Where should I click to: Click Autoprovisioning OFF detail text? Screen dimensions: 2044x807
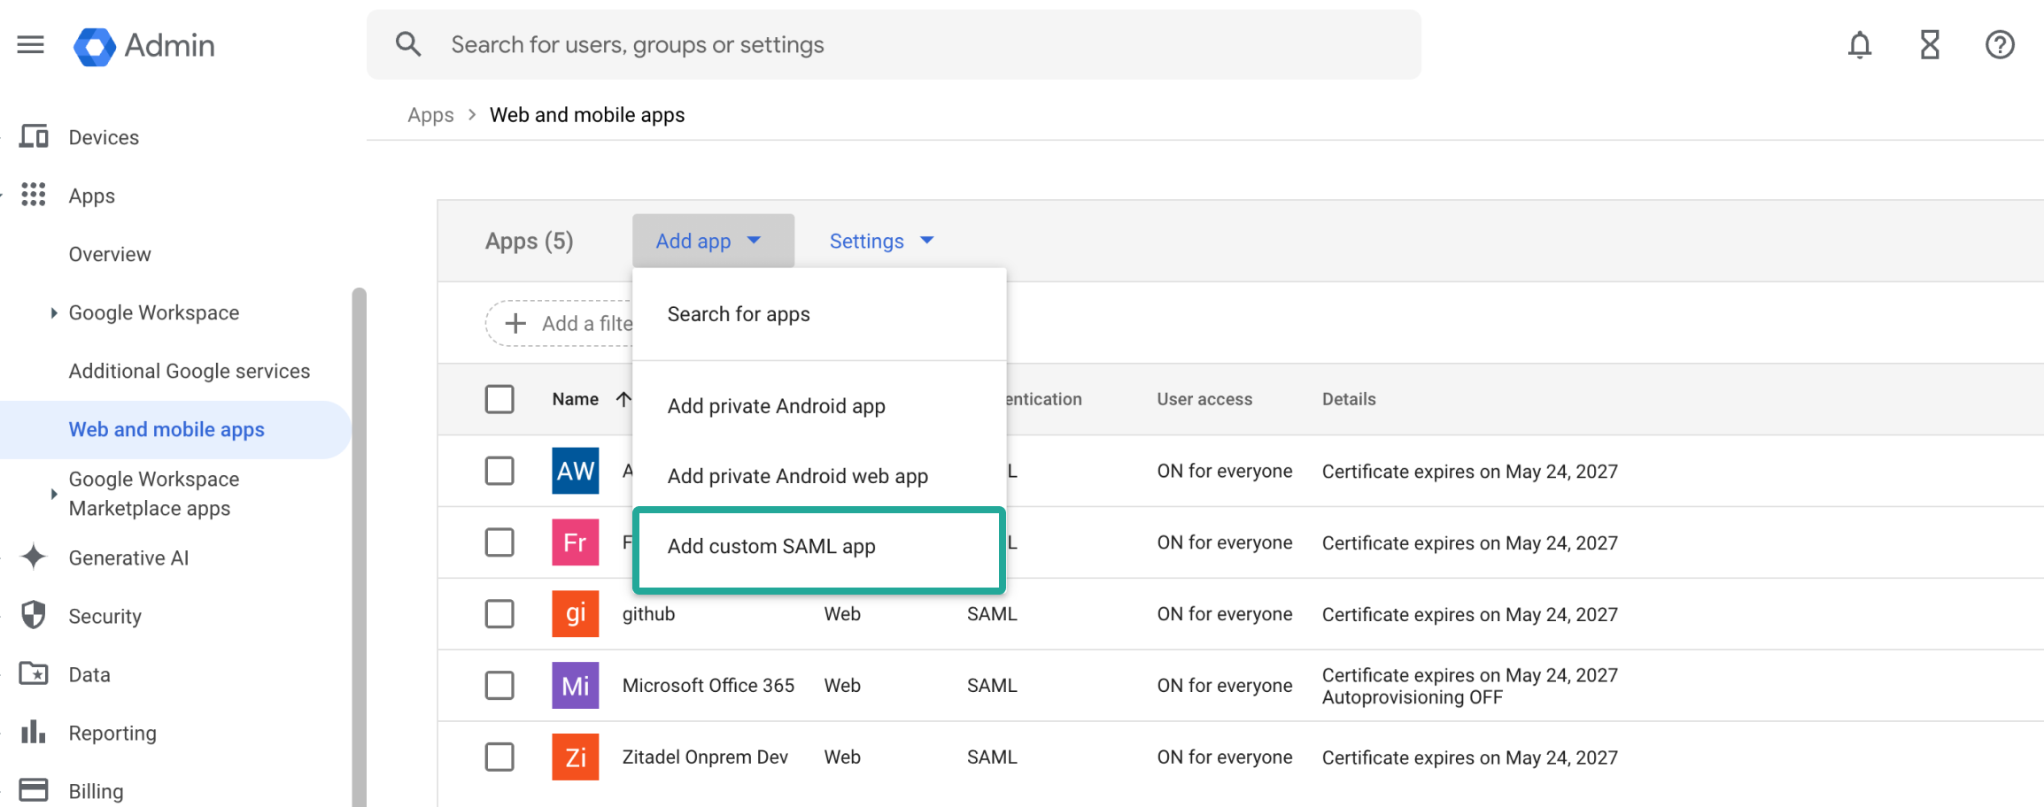pyautogui.click(x=1413, y=697)
